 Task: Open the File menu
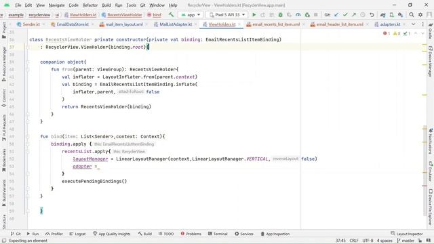click(x=18, y=5)
